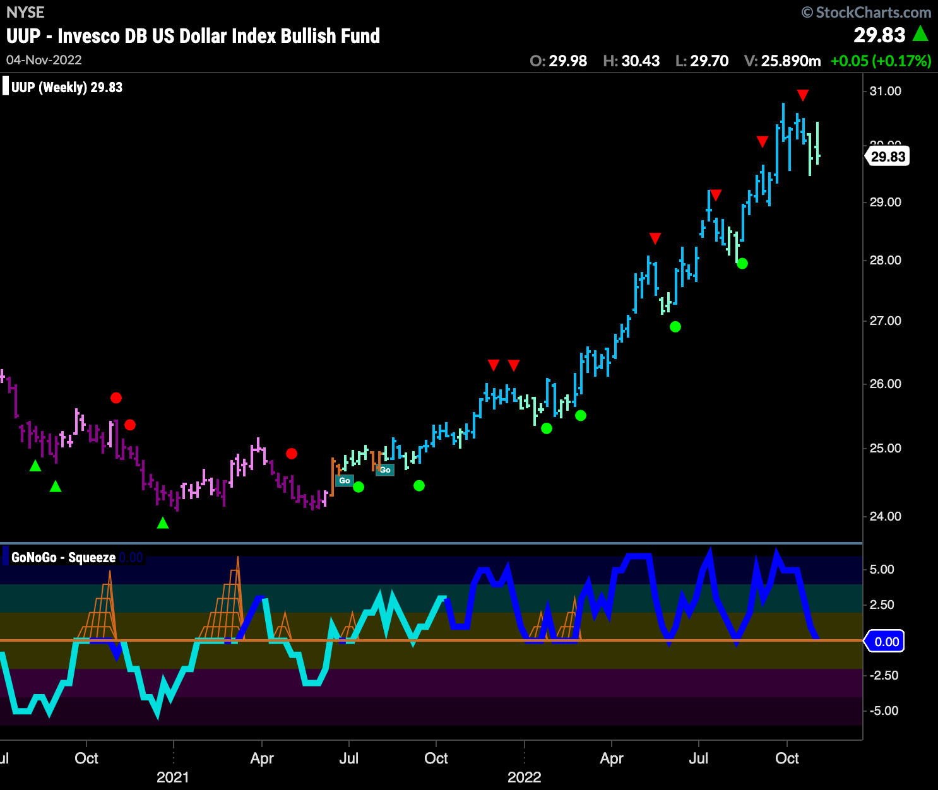
Task: Click the second Go signal label by the orange bars
Action: [385, 470]
